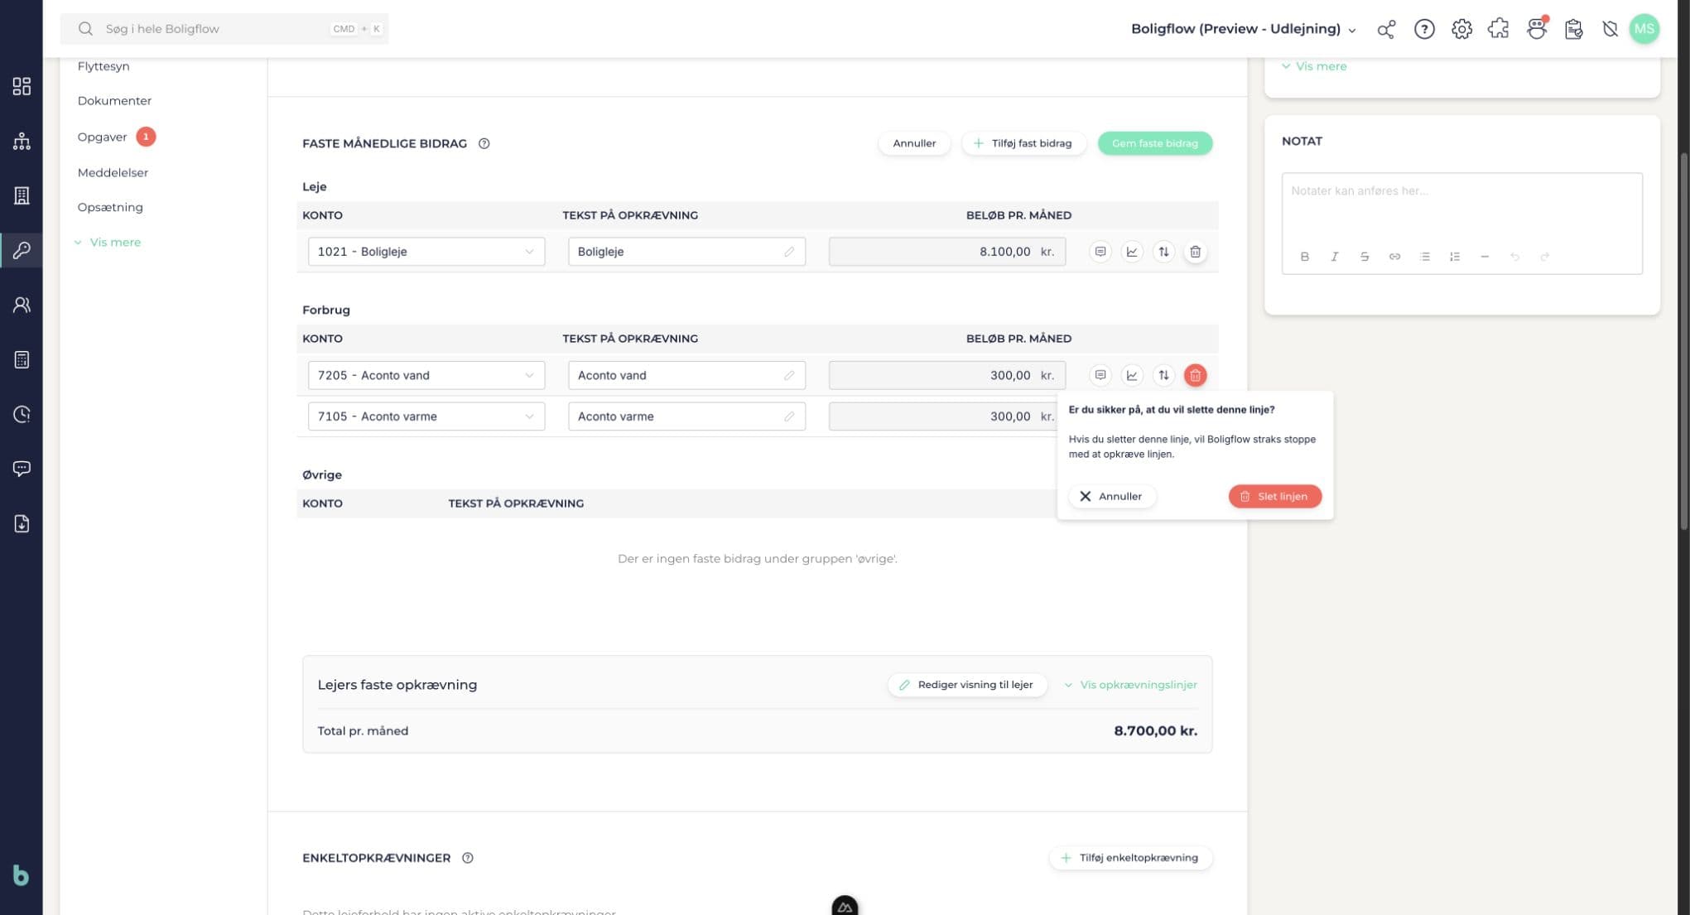The width and height of the screenshot is (1690, 915).
Task: Open the 7105 - Aconto varme account dropdown
Action: pyautogui.click(x=426, y=417)
